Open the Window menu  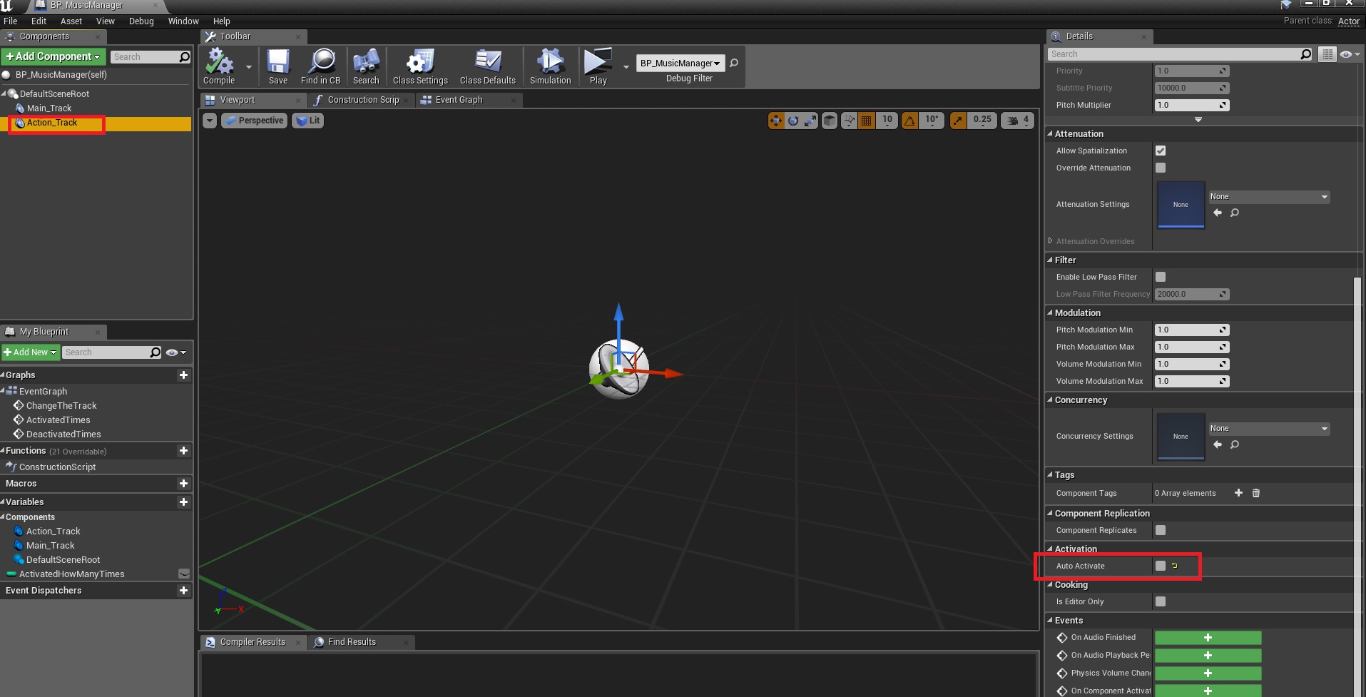(x=183, y=21)
